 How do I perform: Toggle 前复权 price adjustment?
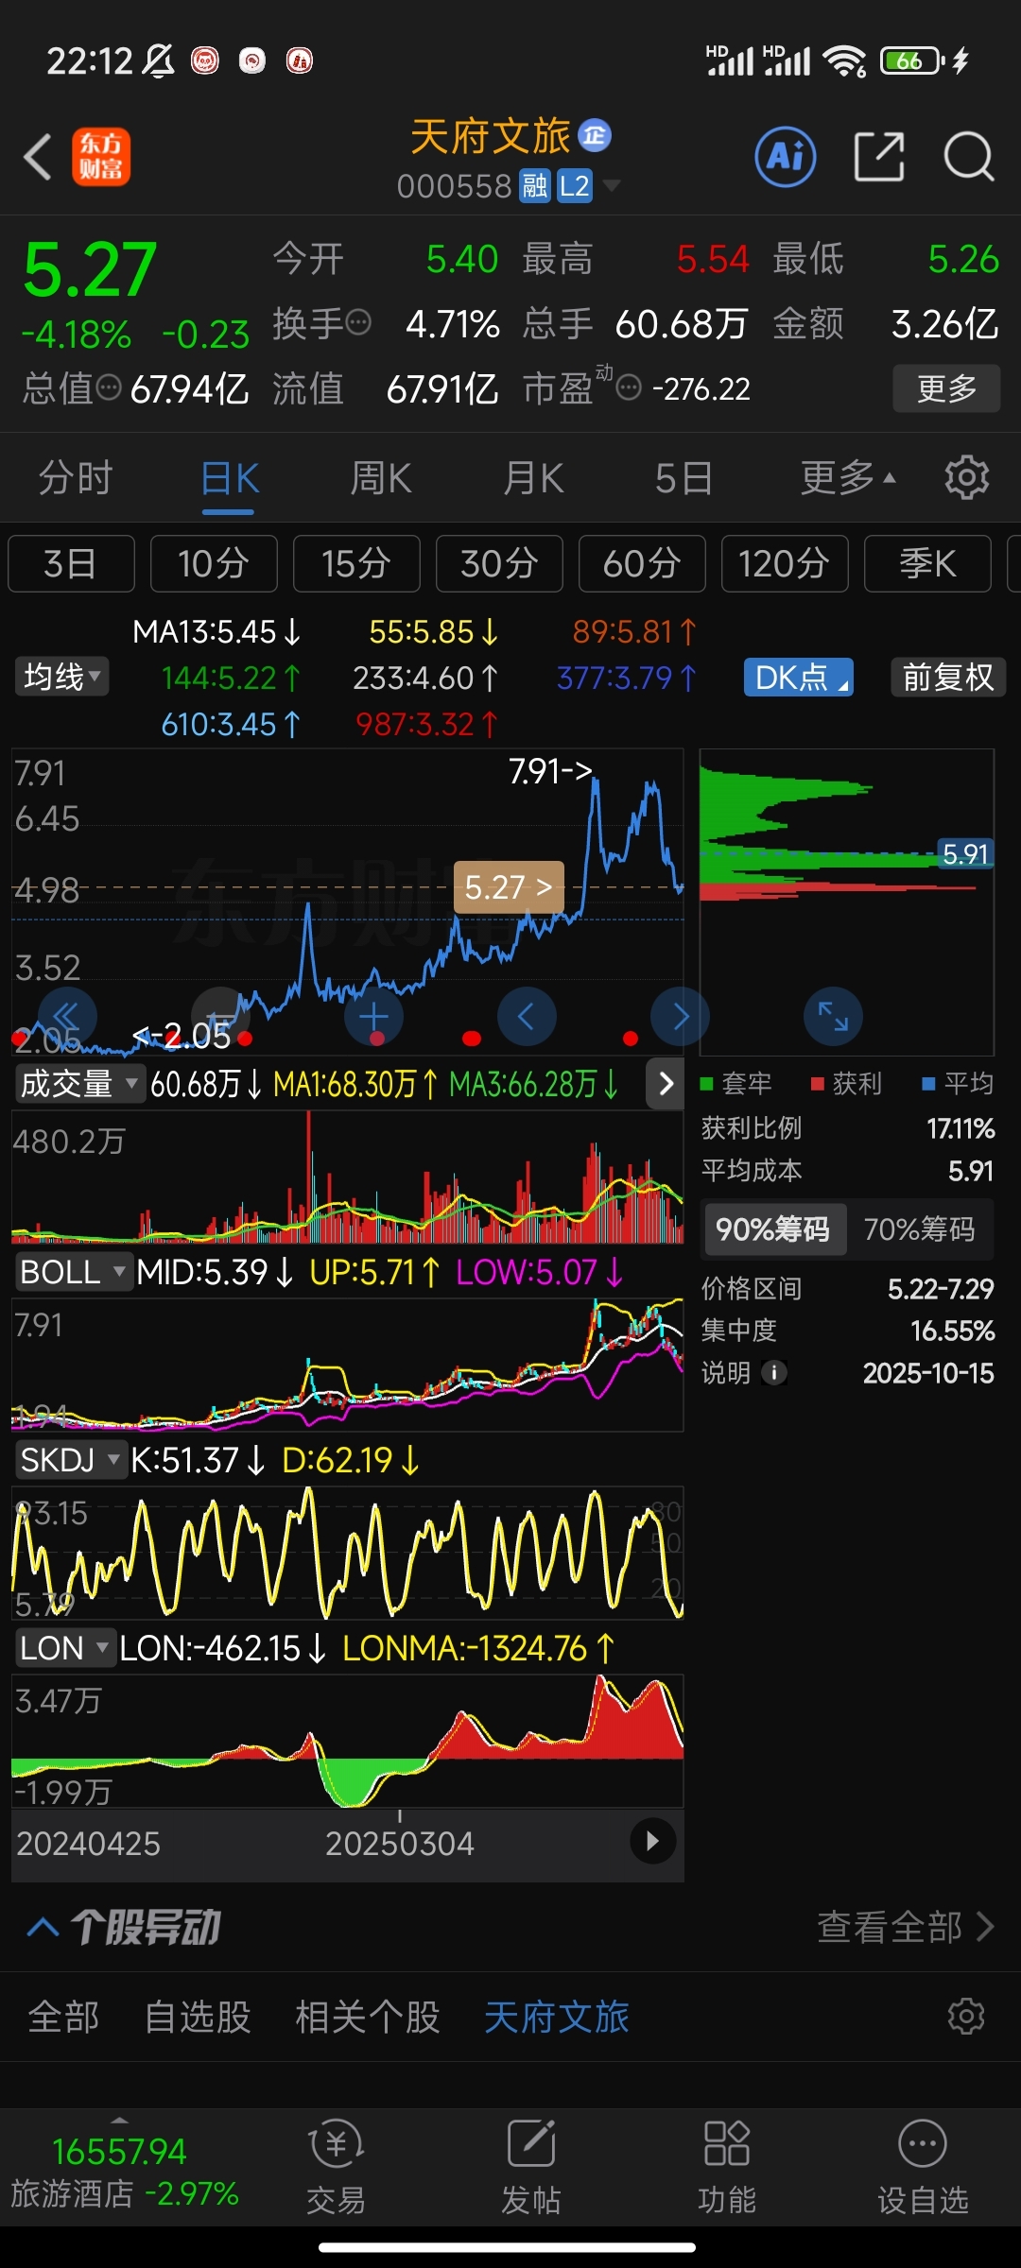pos(948,678)
